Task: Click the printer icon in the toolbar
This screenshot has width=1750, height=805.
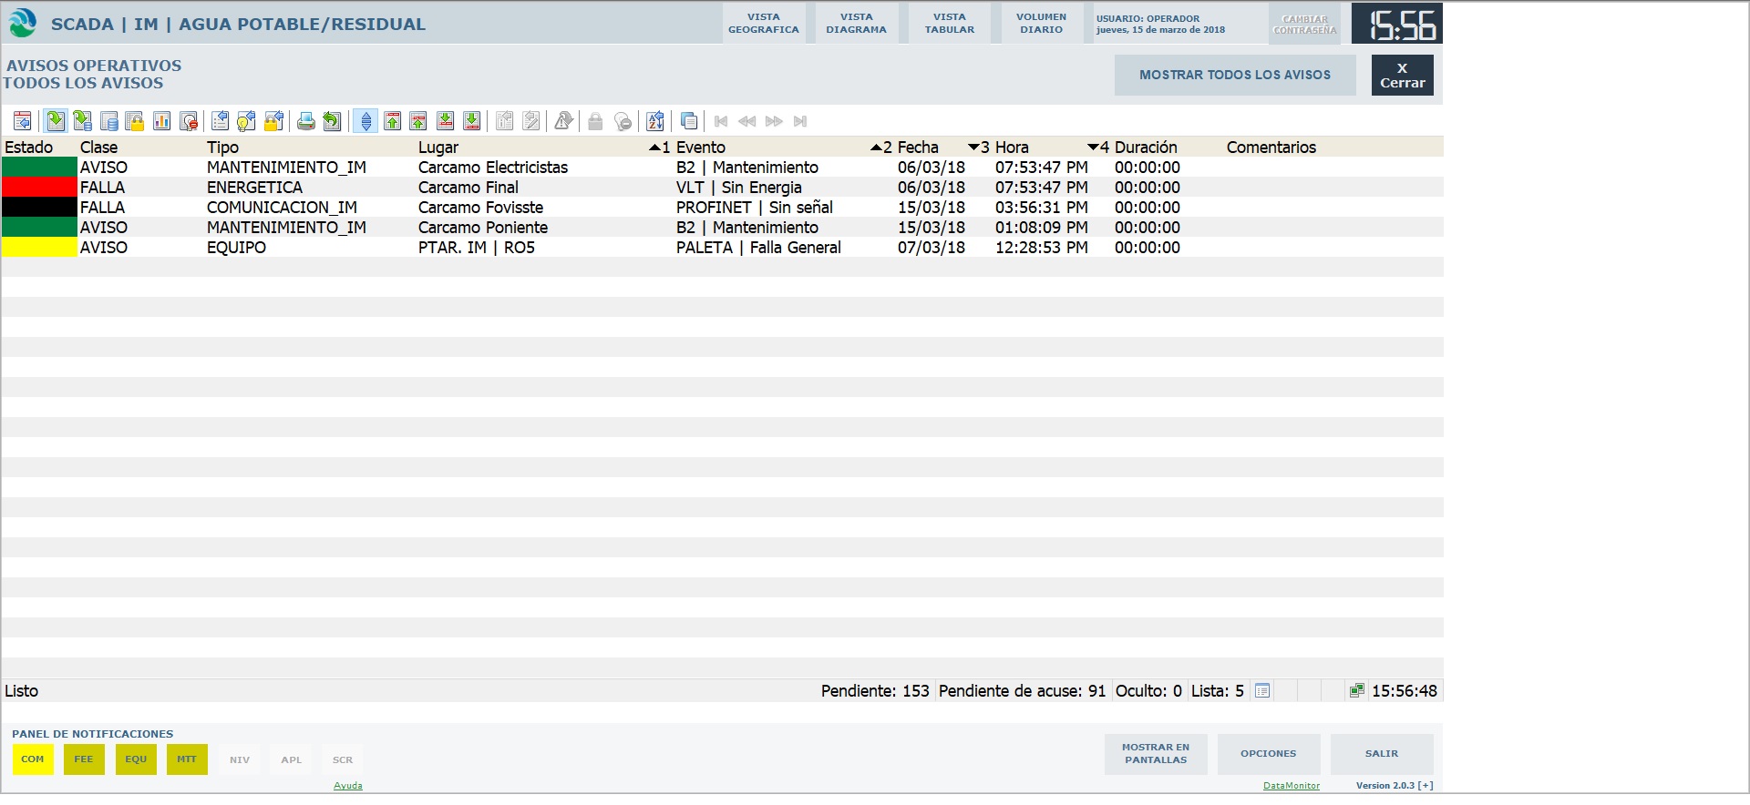Action: click(306, 121)
